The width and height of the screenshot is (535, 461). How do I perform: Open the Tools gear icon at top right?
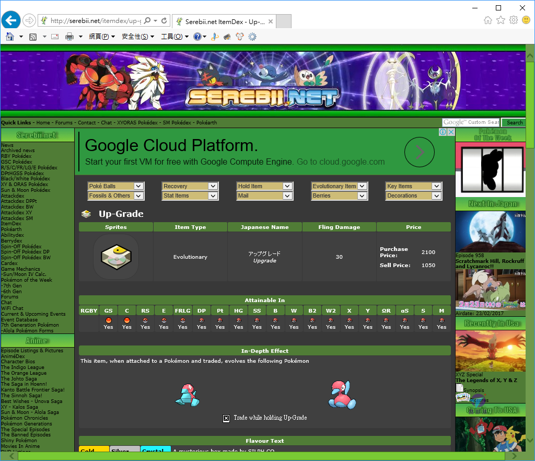coord(514,20)
